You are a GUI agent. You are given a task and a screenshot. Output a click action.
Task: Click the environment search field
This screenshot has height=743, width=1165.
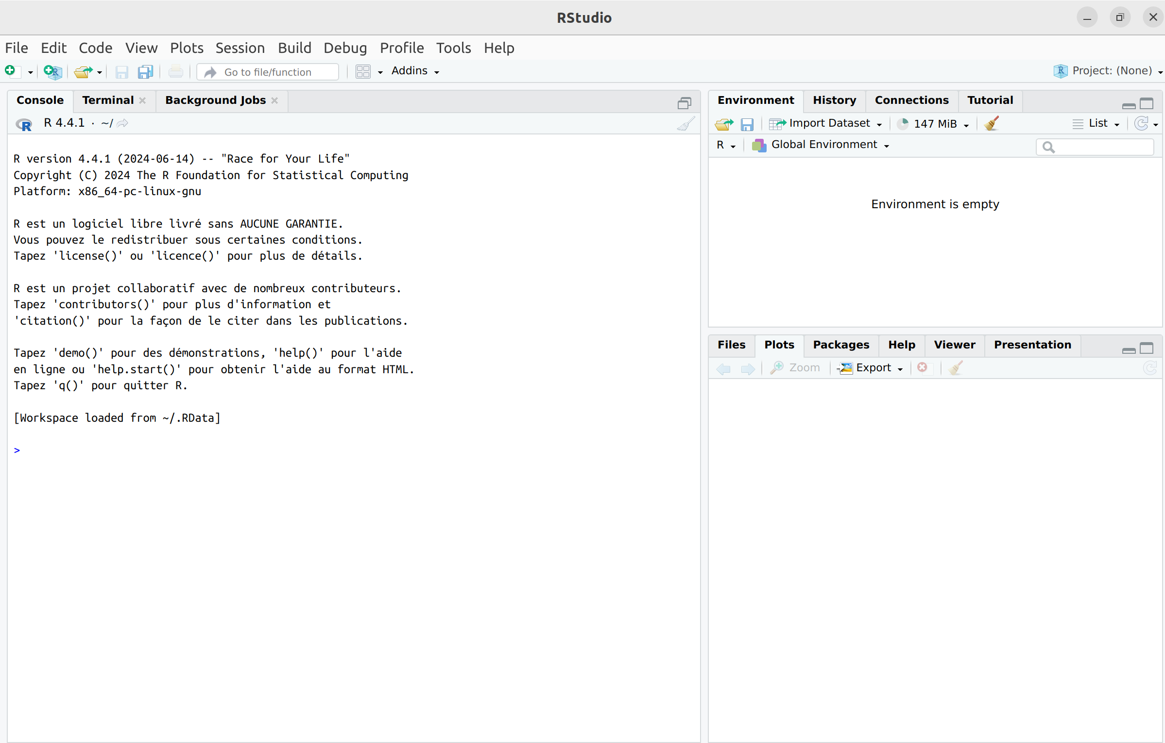click(x=1095, y=147)
